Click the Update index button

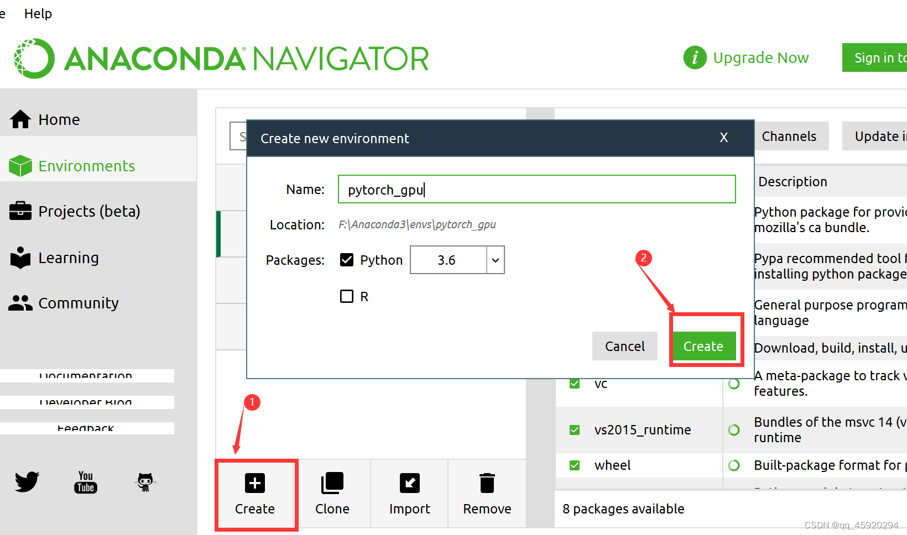[x=875, y=136]
